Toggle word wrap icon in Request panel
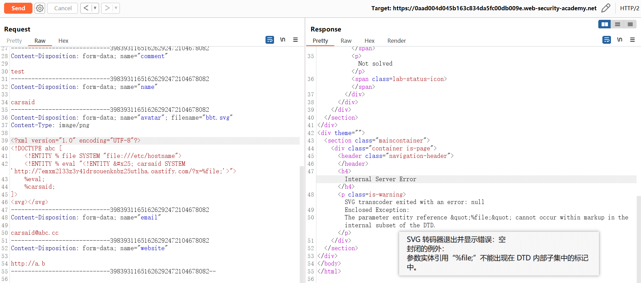641x283 pixels. pyautogui.click(x=270, y=40)
